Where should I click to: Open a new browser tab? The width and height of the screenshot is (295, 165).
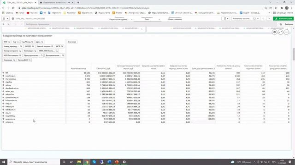[x=78, y=3]
